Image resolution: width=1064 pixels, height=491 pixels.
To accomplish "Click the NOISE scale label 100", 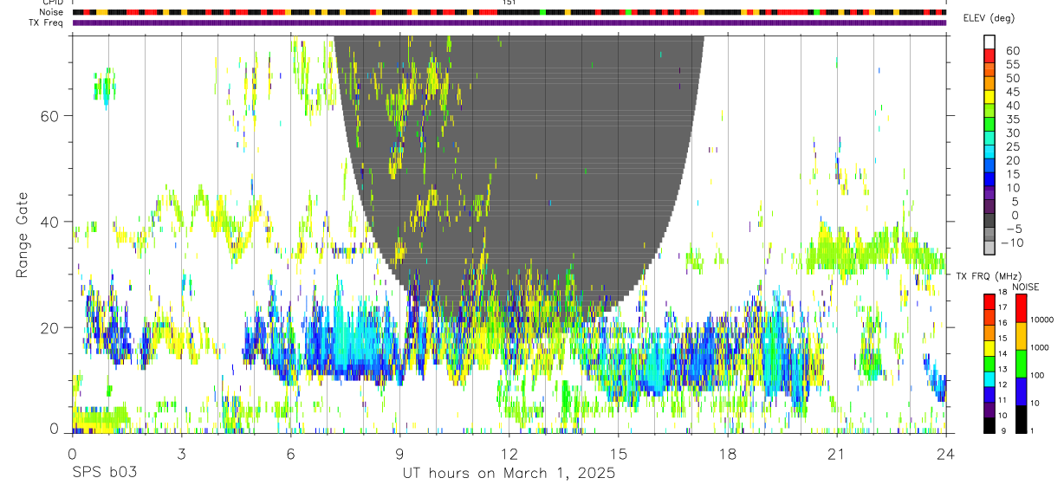I will 1038,376.
